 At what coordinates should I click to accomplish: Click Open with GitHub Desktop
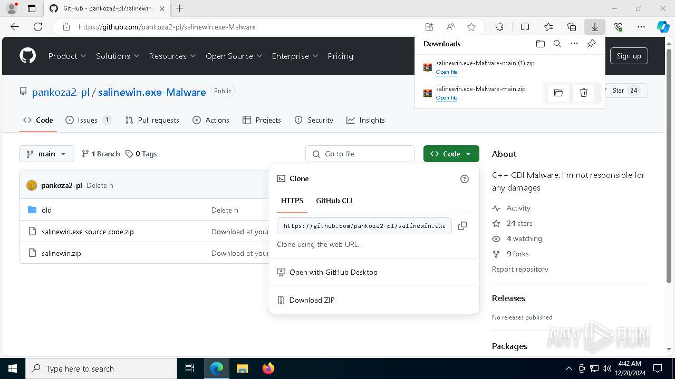(x=327, y=272)
